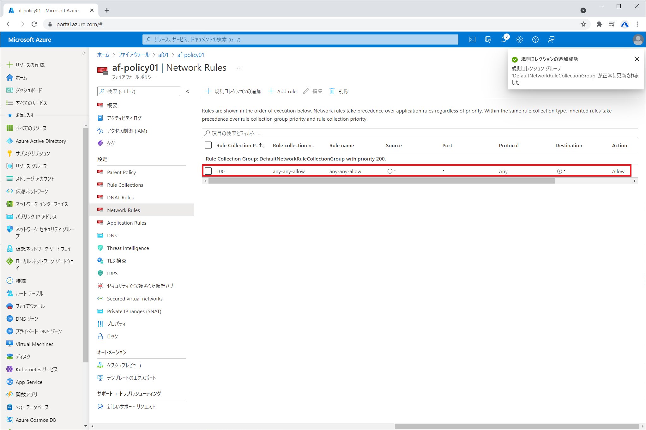Toggle the select-all header checkbox
The height and width of the screenshot is (430, 646).
208,145
